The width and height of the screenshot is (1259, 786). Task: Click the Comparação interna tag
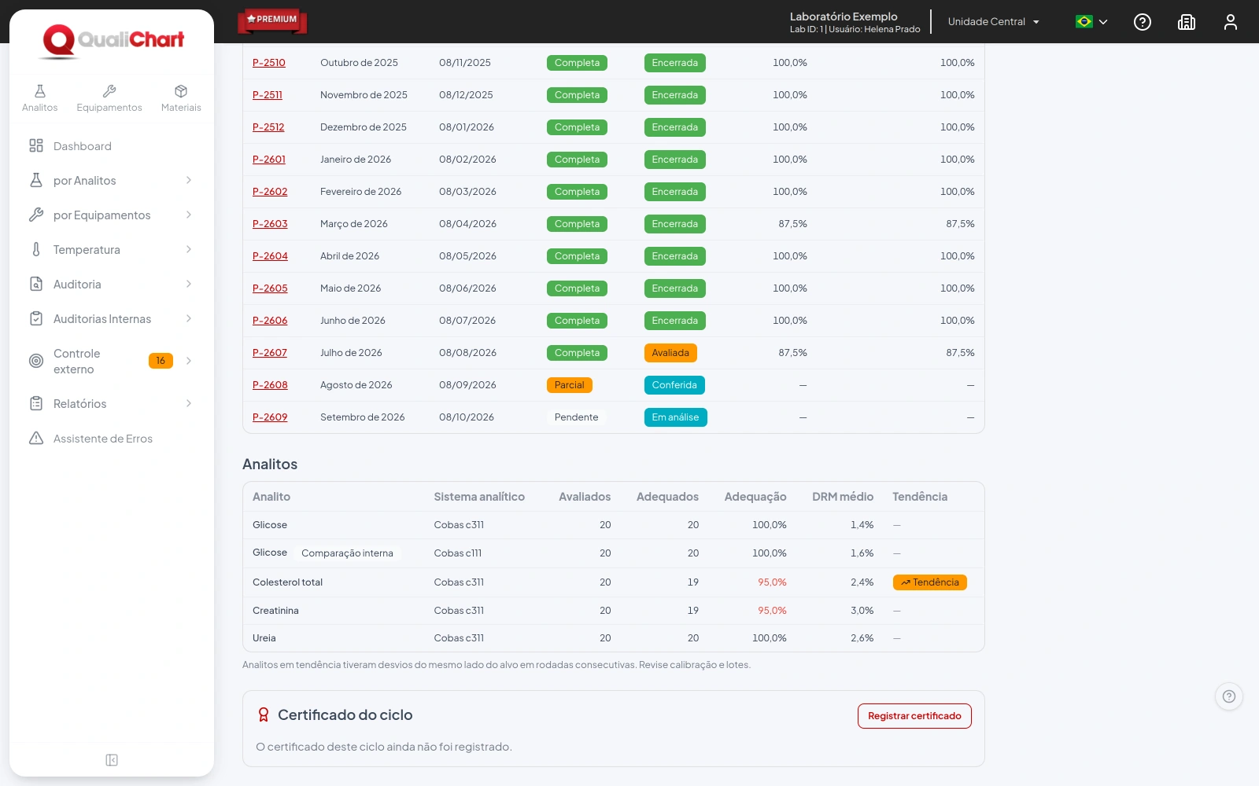point(347,553)
